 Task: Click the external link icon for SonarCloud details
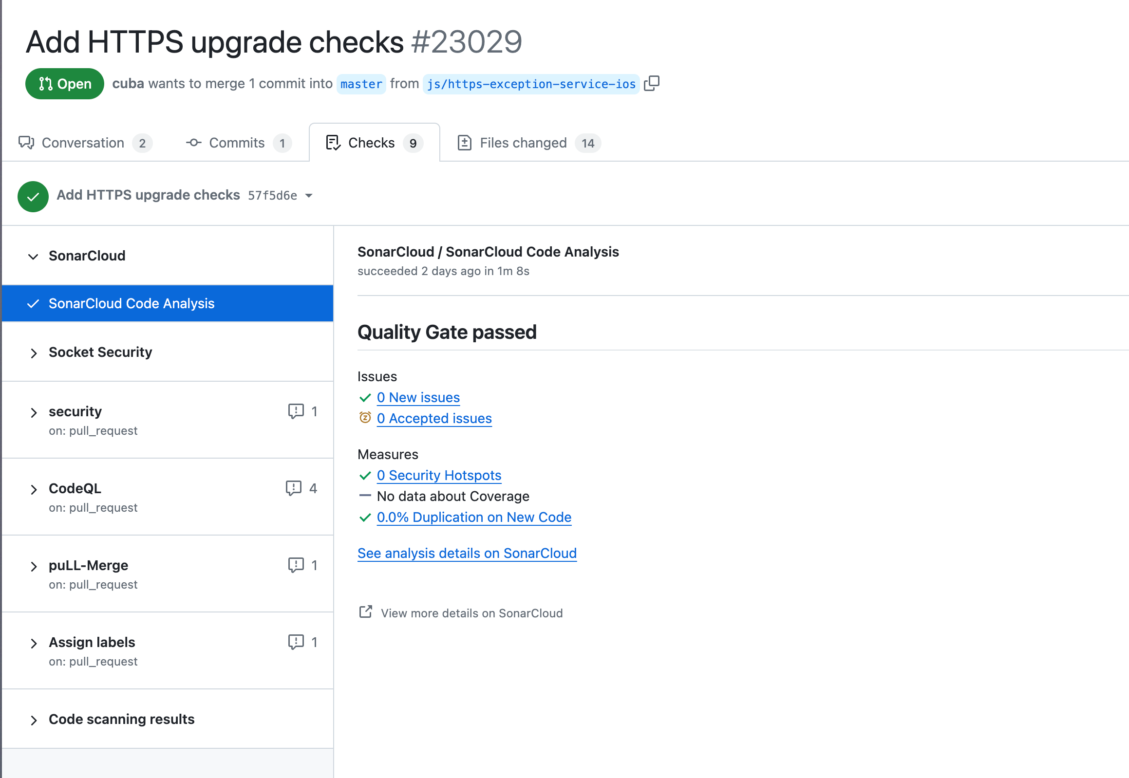point(365,612)
